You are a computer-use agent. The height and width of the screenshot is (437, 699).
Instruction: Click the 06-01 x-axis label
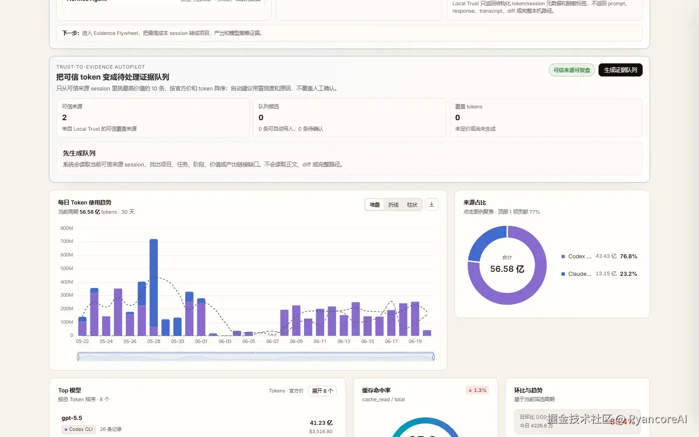click(x=201, y=341)
